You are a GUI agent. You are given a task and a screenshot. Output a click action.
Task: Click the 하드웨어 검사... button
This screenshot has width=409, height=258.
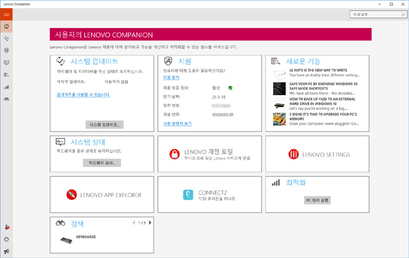[102, 163]
